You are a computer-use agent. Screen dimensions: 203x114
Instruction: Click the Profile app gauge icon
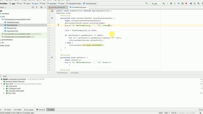179,3
